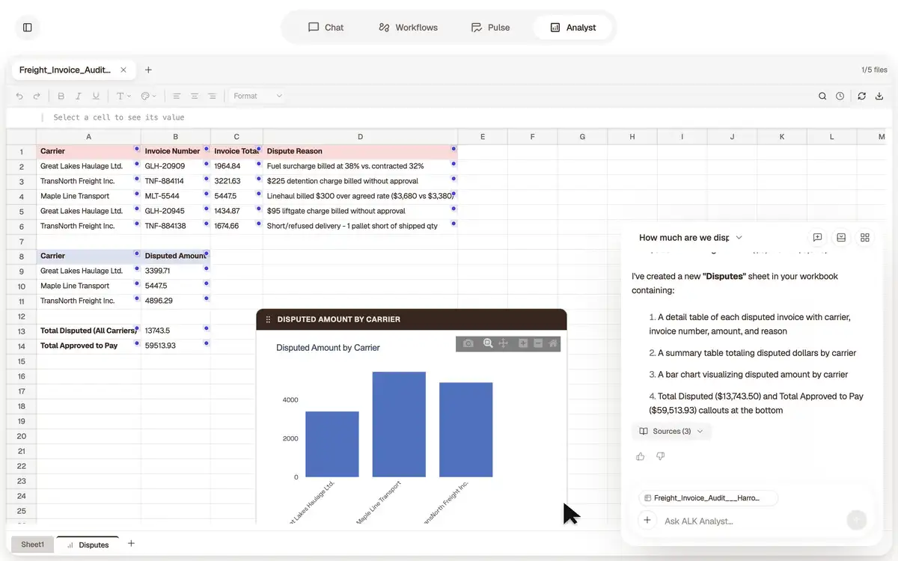This screenshot has width=898, height=561.
Task: Toggle bold formatting
Action: 61,96
